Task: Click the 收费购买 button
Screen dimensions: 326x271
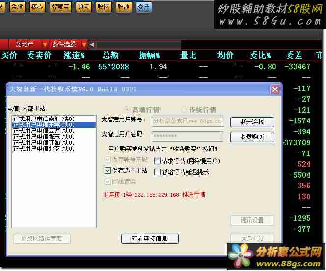Action: pyautogui.click(x=252, y=137)
